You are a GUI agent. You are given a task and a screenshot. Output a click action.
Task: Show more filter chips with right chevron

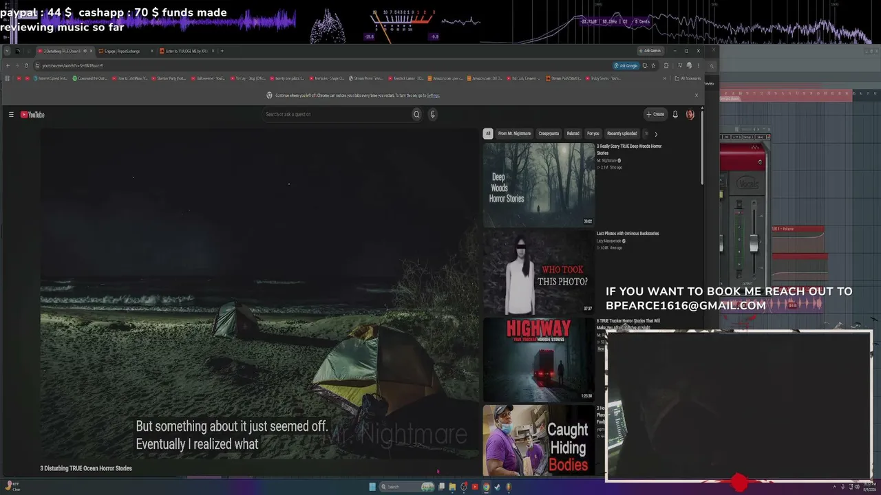pyautogui.click(x=656, y=134)
